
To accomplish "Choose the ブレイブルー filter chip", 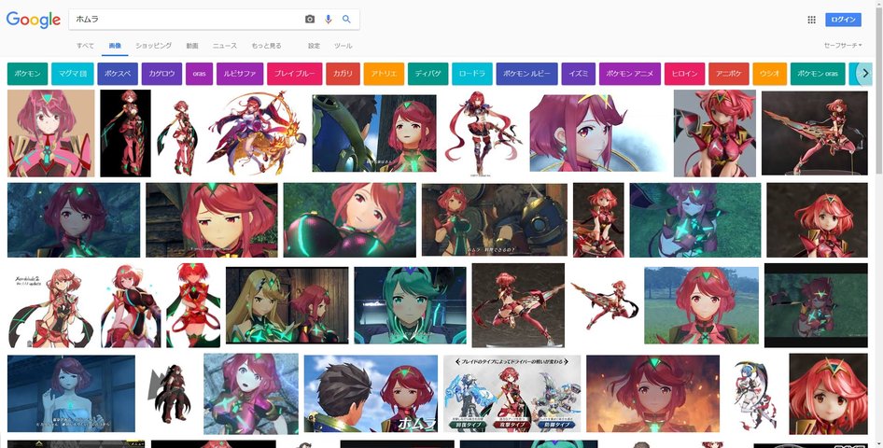I will point(295,74).
